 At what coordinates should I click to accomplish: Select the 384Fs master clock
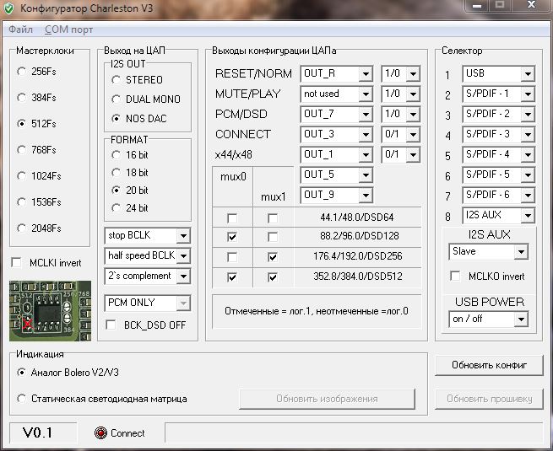(21, 98)
